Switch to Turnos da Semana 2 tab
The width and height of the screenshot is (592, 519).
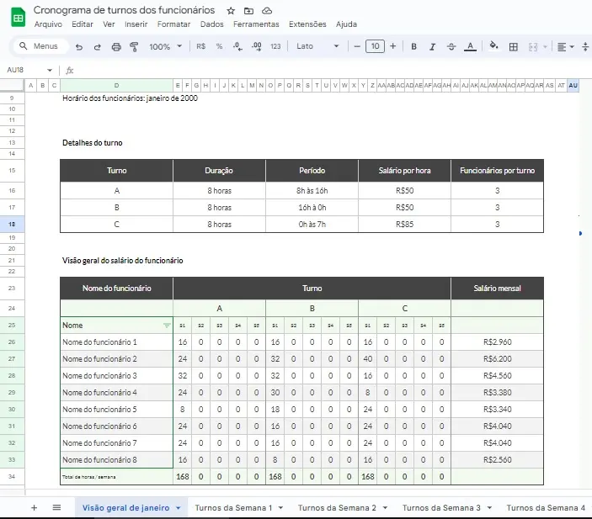pos(337,508)
